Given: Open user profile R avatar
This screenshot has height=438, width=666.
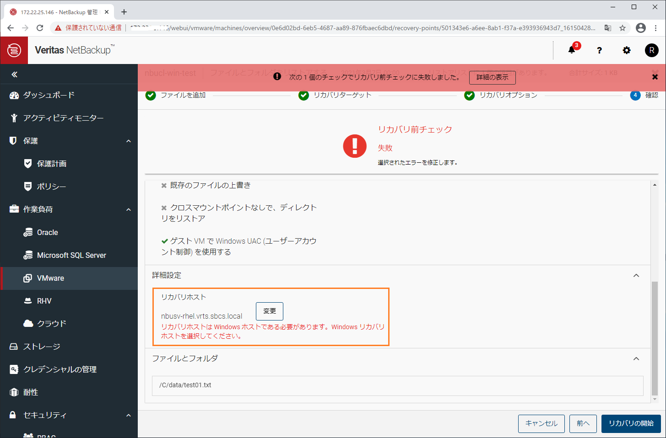Looking at the screenshot, I should pos(652,50).
